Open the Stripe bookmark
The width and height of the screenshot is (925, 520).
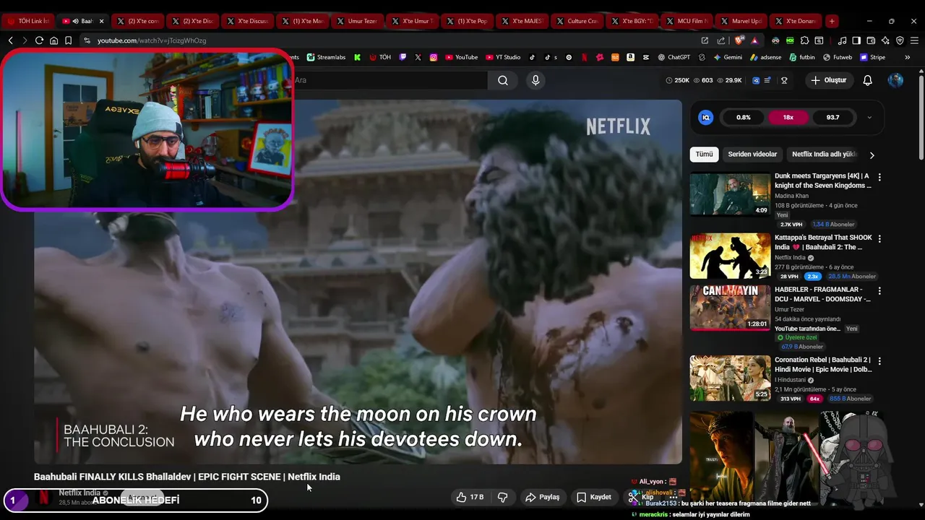873,57
